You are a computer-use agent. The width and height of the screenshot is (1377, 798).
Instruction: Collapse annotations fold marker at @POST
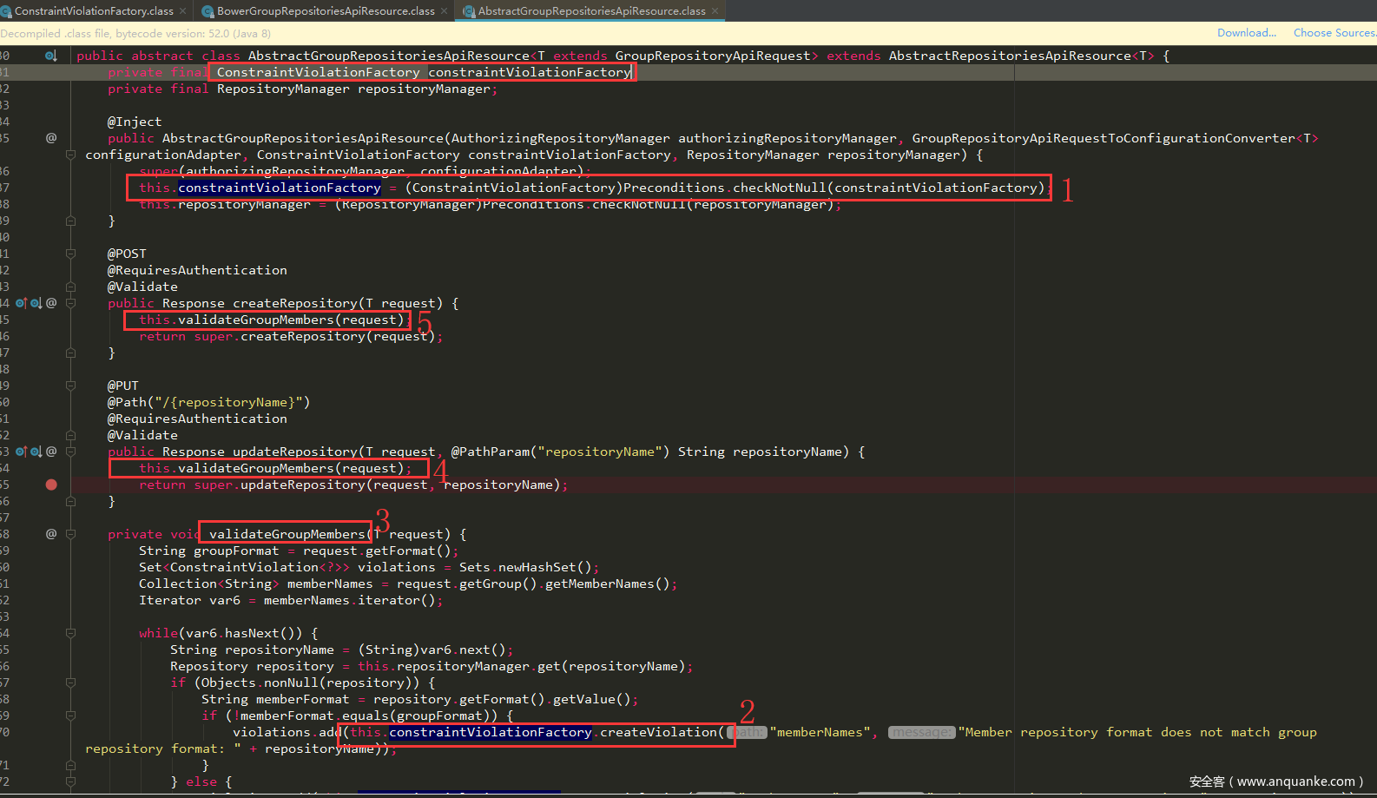click(x=71, y=254)
